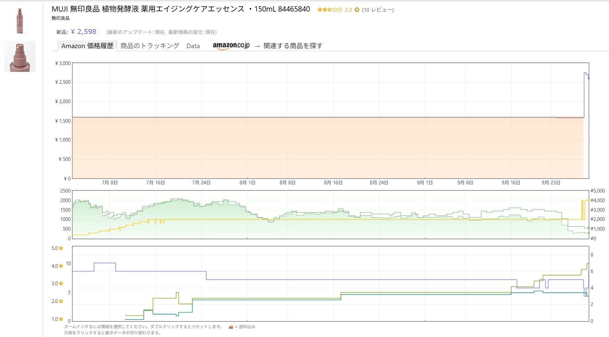This screenshot has width=609, height=337.
Task: Click the #3,000 sales rank axis label
Action: coord(598,210)
